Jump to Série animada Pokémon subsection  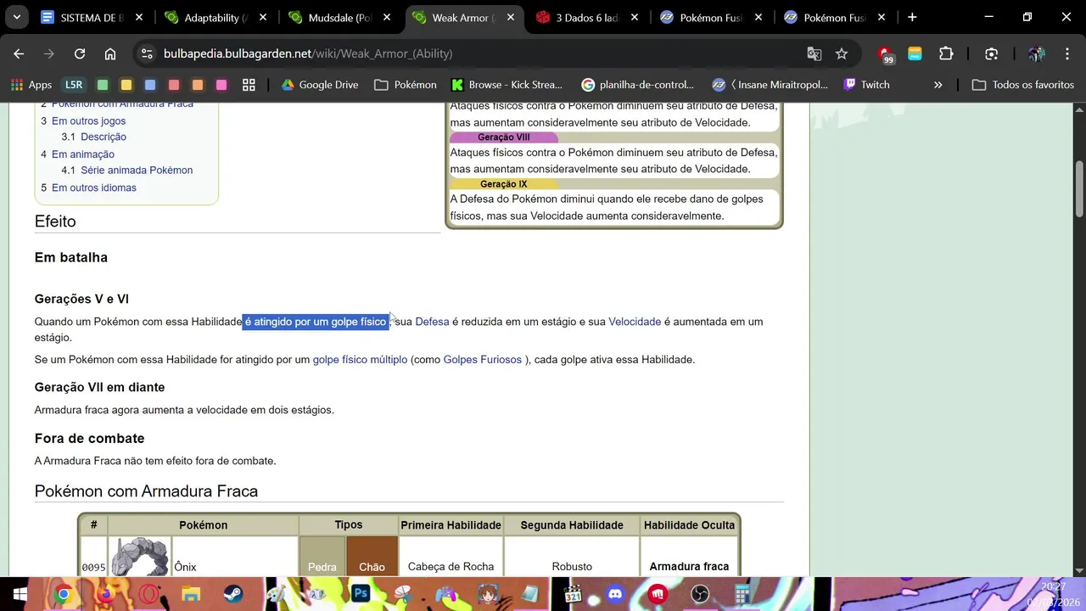click(137, 171)
